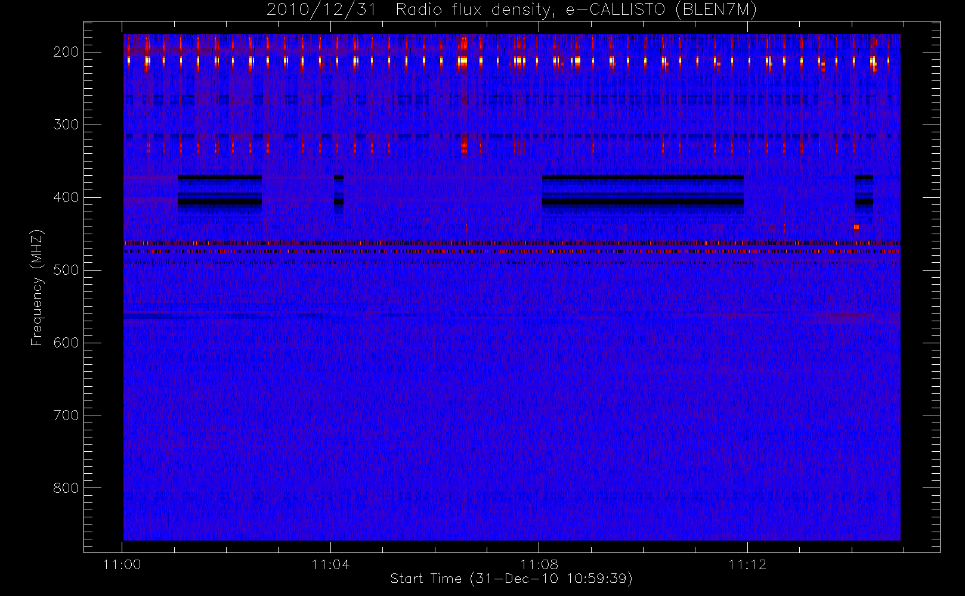Click the 11:08 time tick label
Viewport: 965px width, 596px height.
point(539,564)
